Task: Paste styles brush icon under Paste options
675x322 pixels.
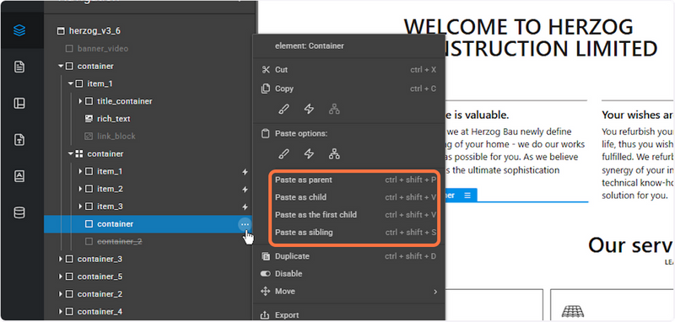Action: tap(283, 153)
